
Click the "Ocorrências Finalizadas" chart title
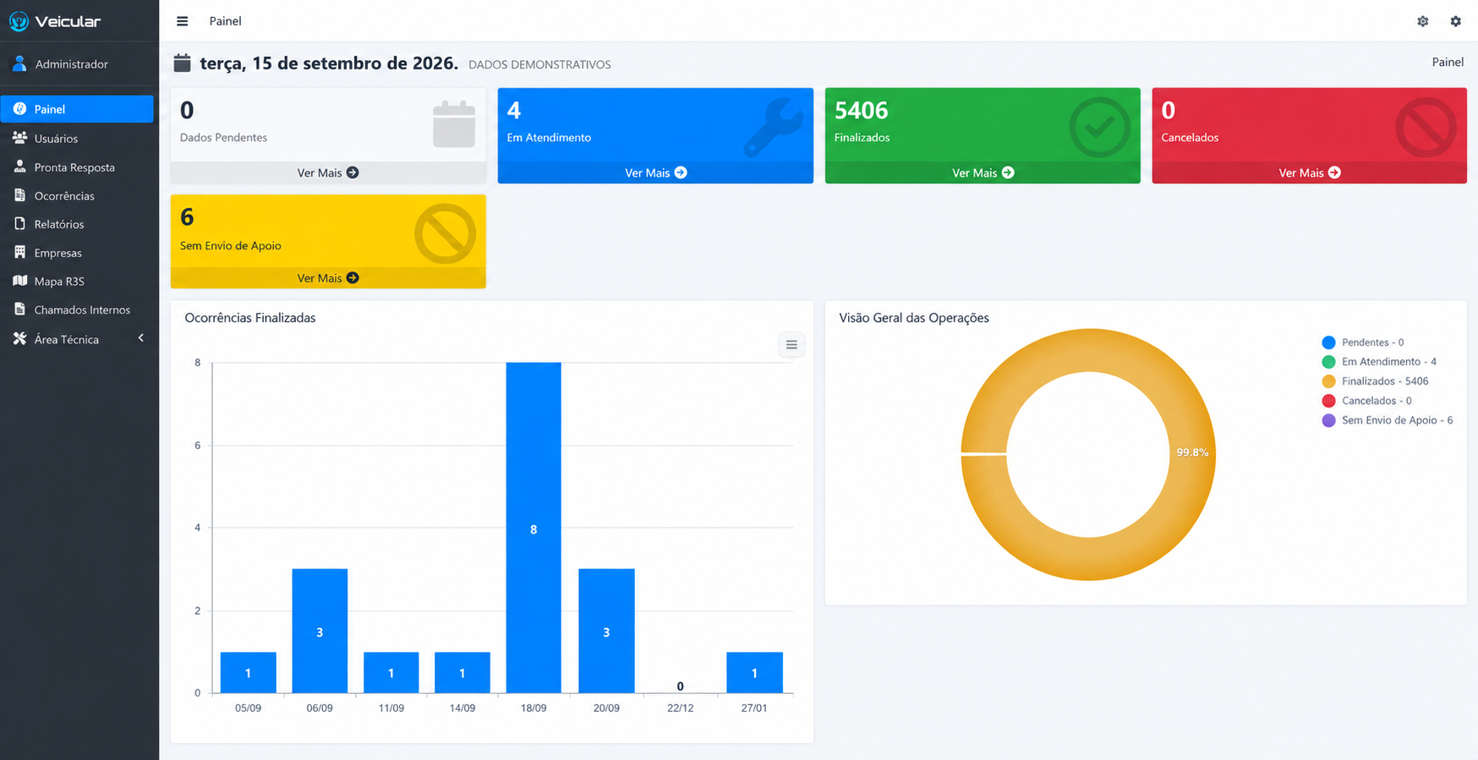[x=250, y=318]
